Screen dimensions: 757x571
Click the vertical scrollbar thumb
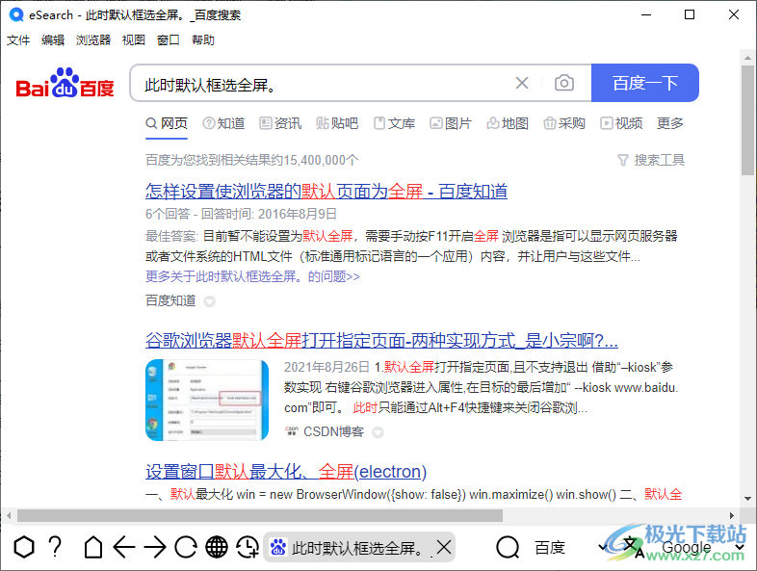point(747,120)
